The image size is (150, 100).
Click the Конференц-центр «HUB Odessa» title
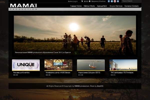click(58, 72)
